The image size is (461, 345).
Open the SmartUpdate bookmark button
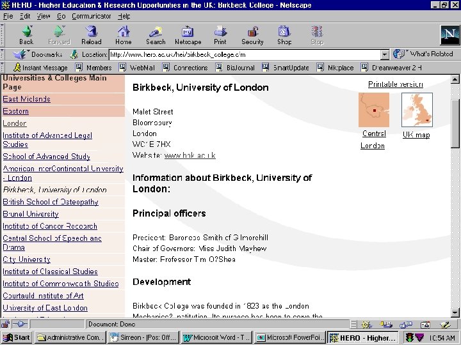tap(285, 68)
